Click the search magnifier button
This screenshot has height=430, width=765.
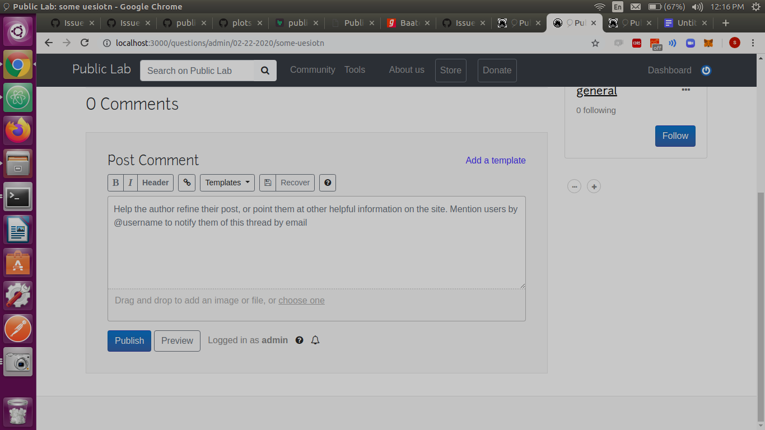point(265,71)
